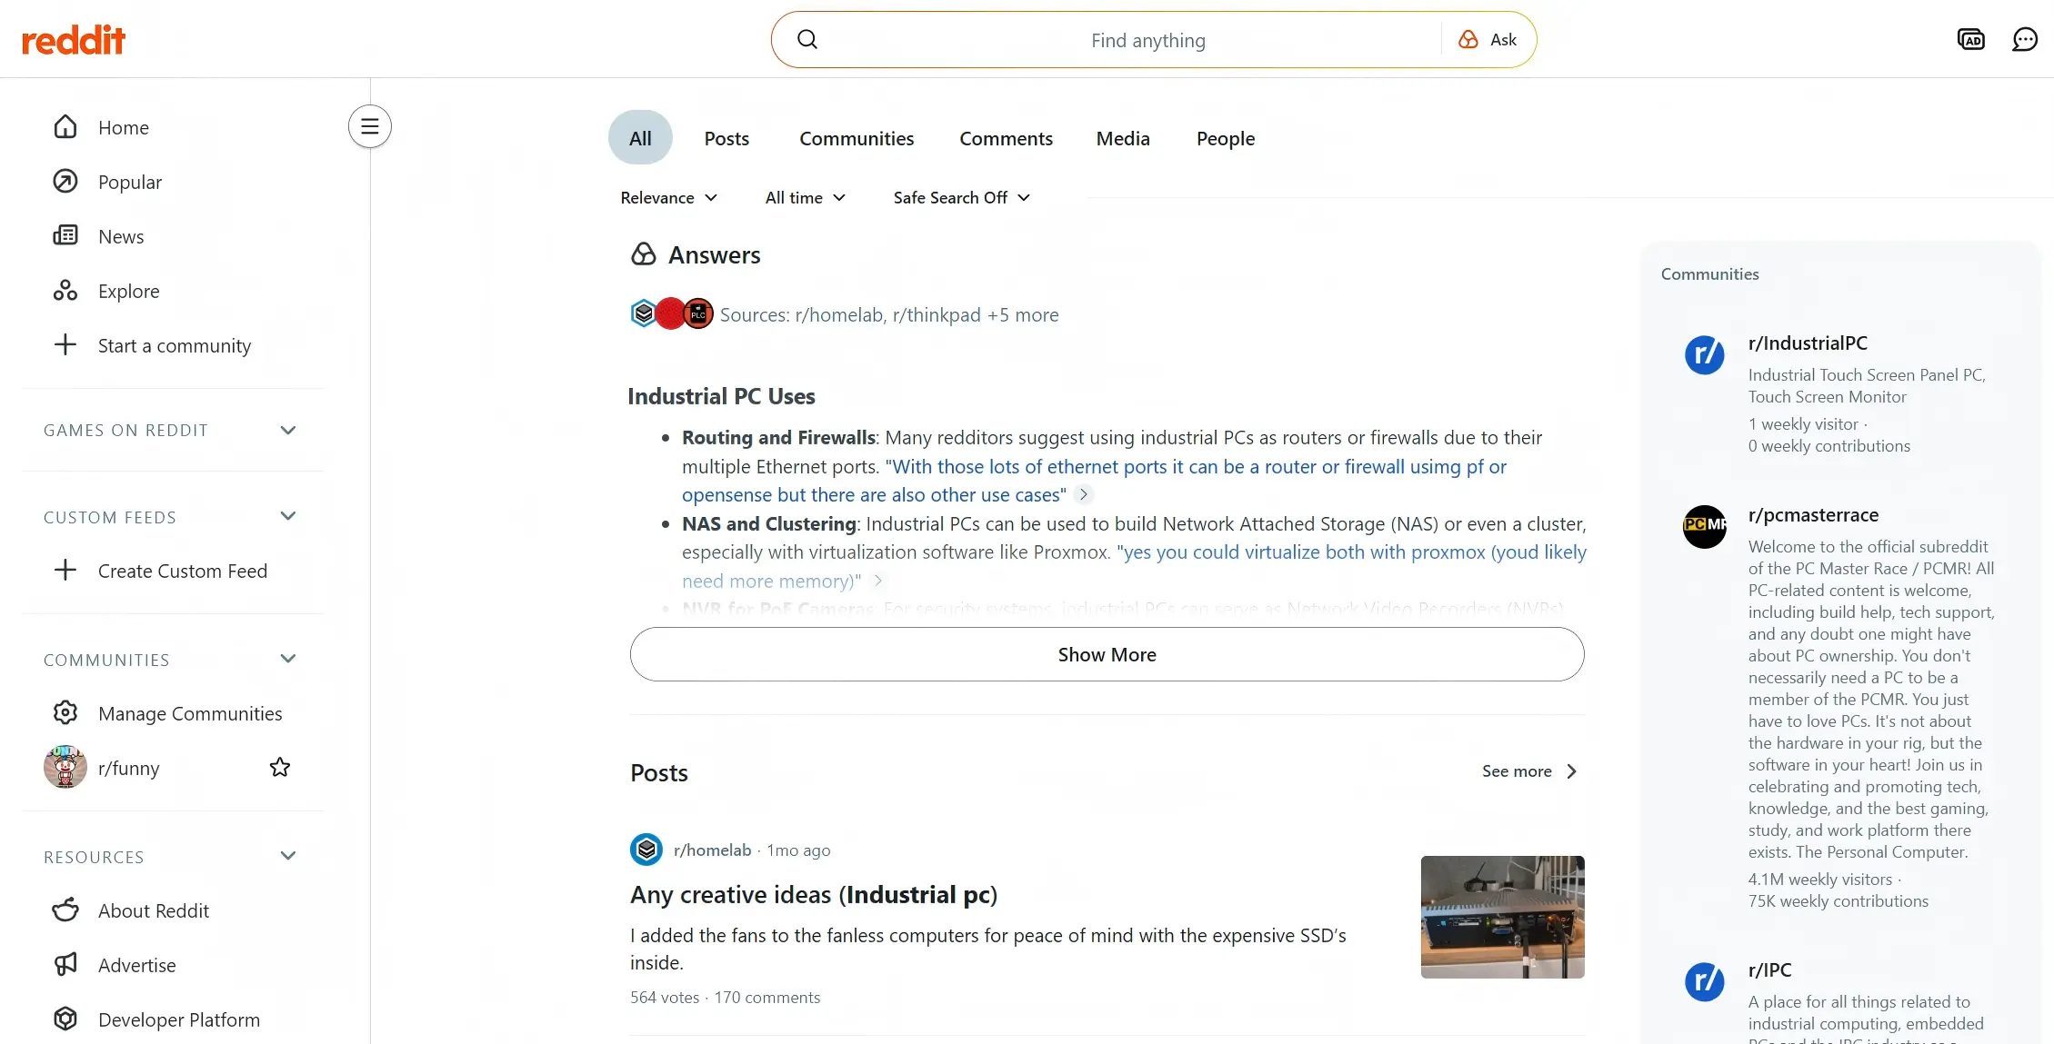2054x1044 pixels.
Task: Open the r/IndustrialPC community name
Action: tap(1808, 343)
